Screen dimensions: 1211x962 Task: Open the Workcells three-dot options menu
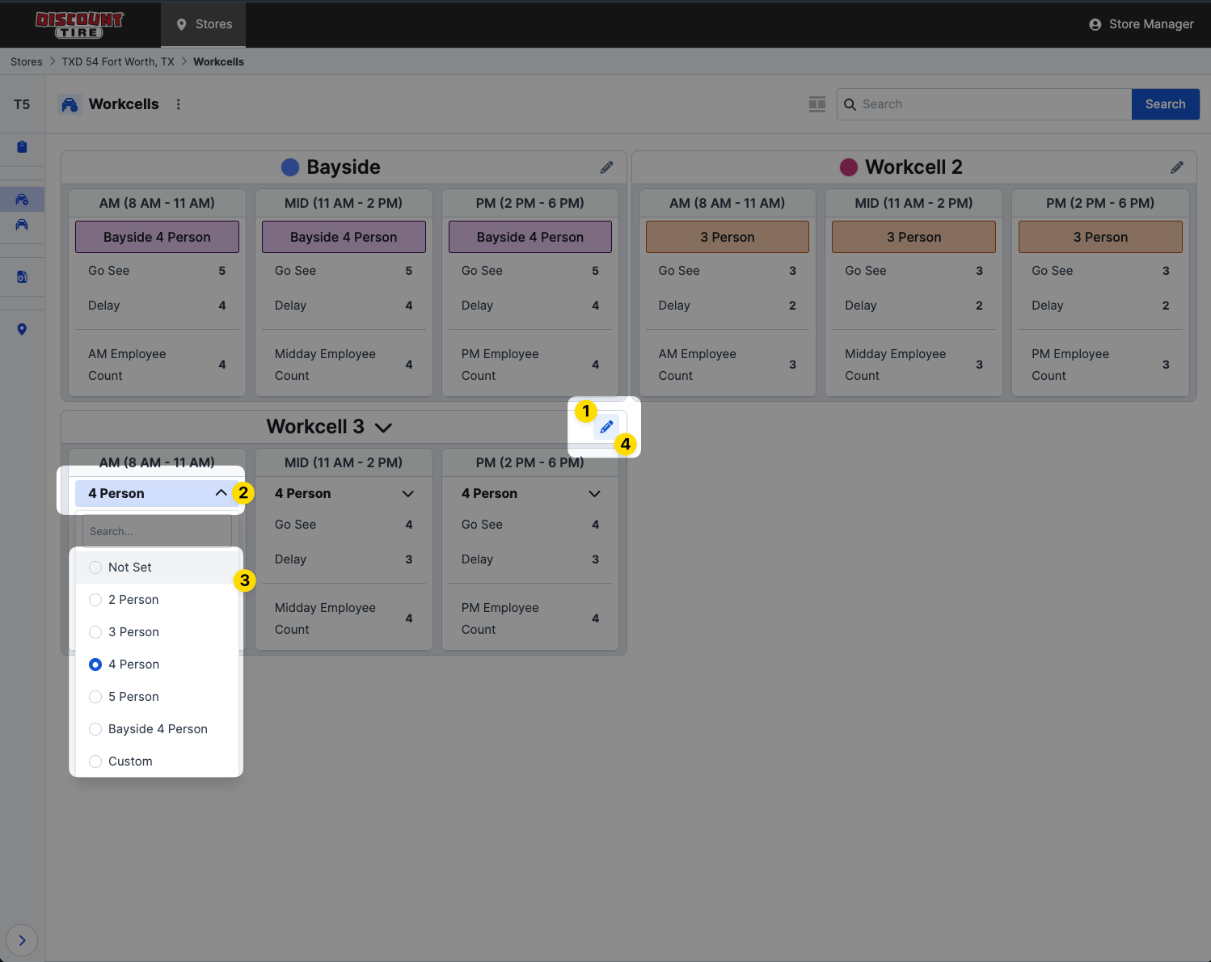pyautogui.click(x=179, y=104)
